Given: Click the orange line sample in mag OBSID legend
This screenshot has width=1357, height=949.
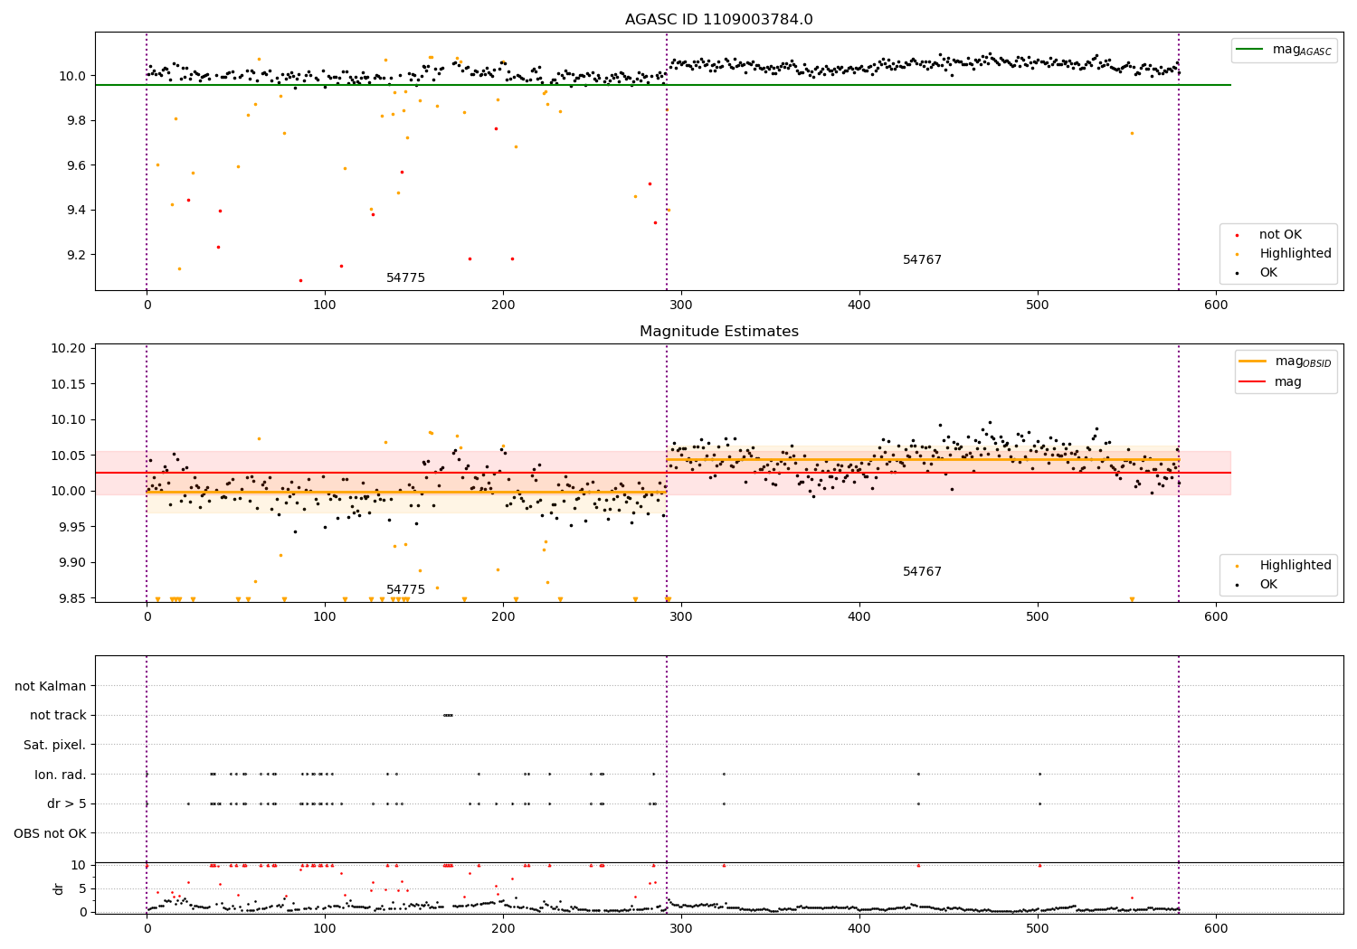Looking at the screenshot, I should click(1253, 362).
